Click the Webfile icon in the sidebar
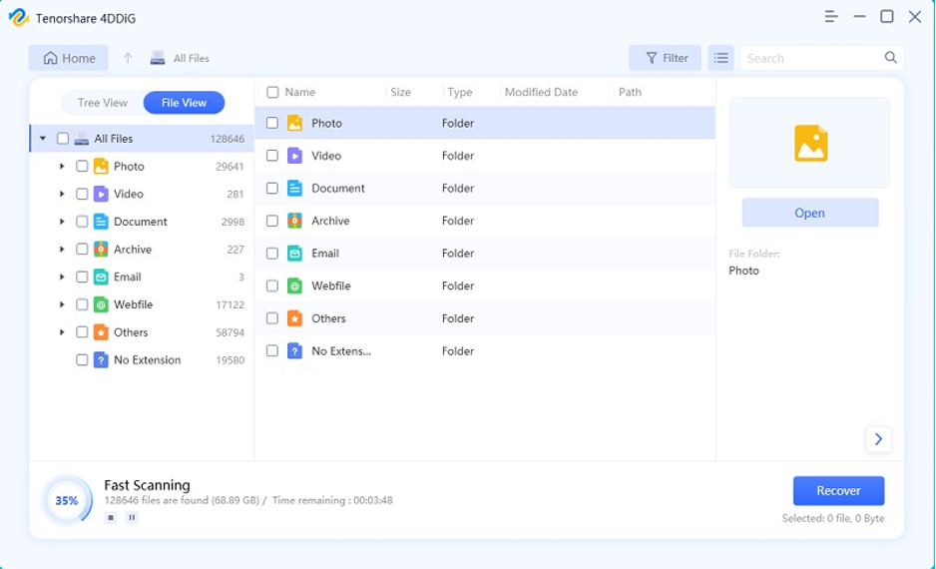This screenshot has width=936, height=569. 101,304
